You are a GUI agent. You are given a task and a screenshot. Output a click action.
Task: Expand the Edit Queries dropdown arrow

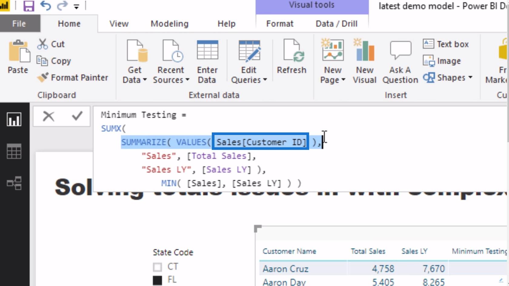tap(265, 80)
